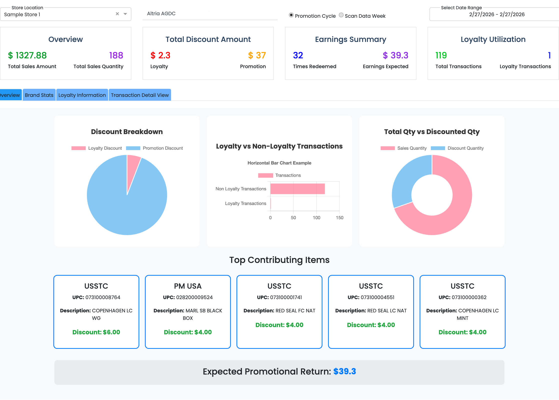Viewport: 559px width, 400px height.
Task: Click the Store Location input field
Action: [x=57, y=14]
